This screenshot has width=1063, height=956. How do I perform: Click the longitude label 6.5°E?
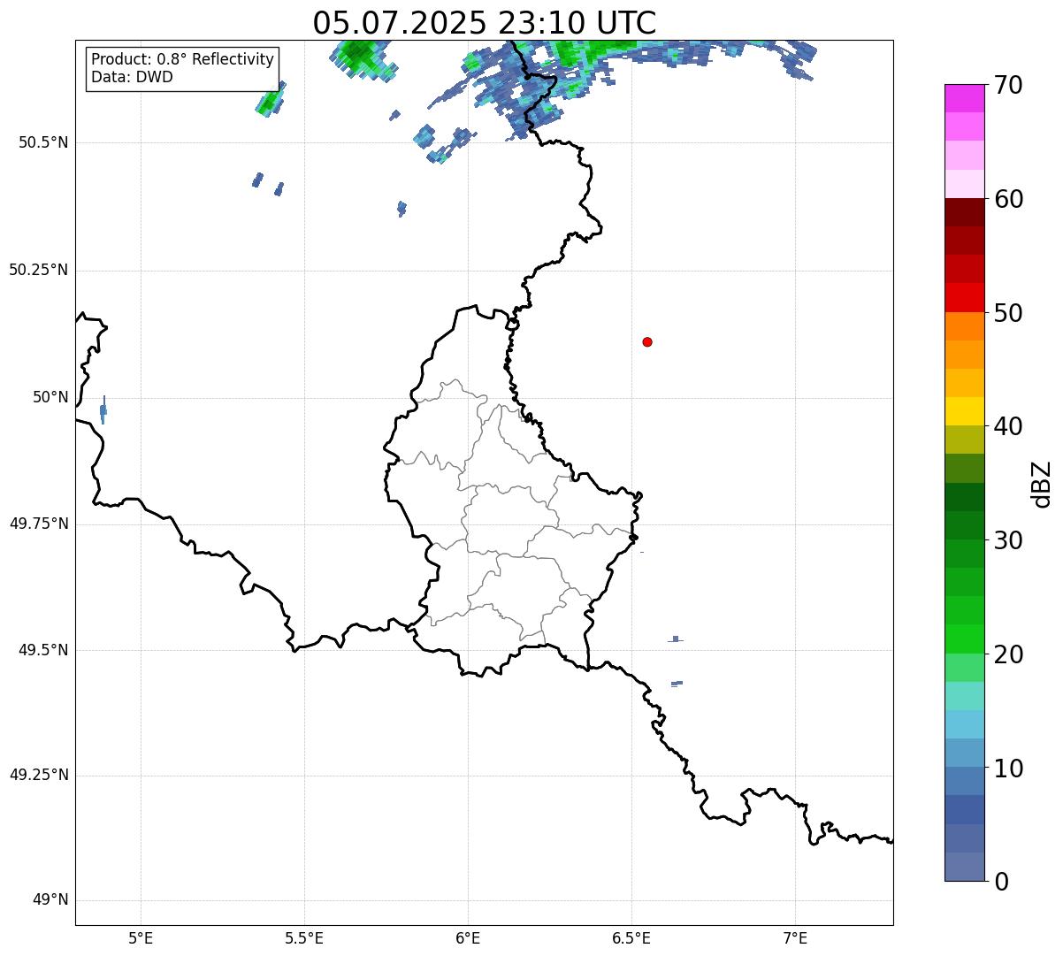(631, 937)
